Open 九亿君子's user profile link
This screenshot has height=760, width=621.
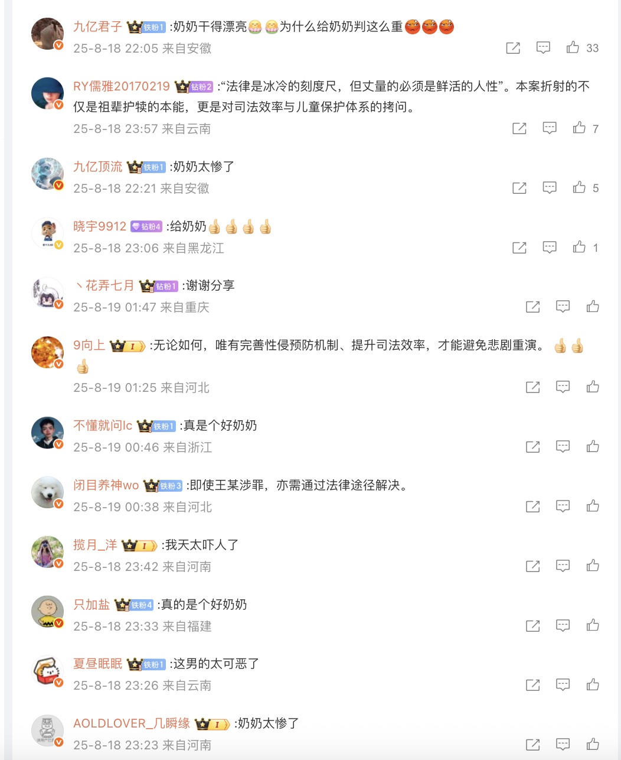pyautogui.click(x=97, y=27)
